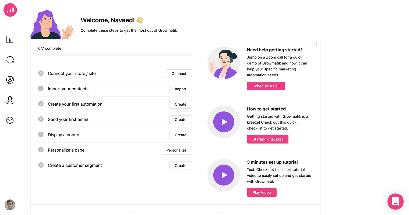Screen dimensions: 409x215
Task: Click the Import button
Action: 181,89
